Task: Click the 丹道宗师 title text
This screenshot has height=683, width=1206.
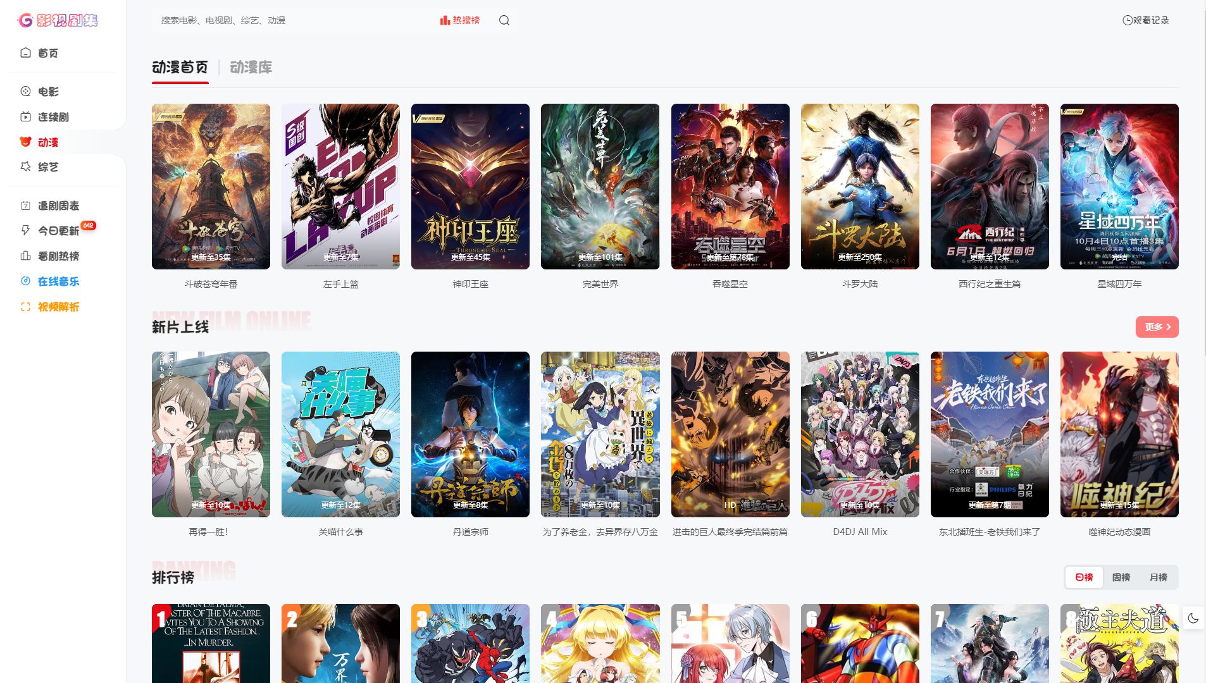Action: click(x=470, y=532)
